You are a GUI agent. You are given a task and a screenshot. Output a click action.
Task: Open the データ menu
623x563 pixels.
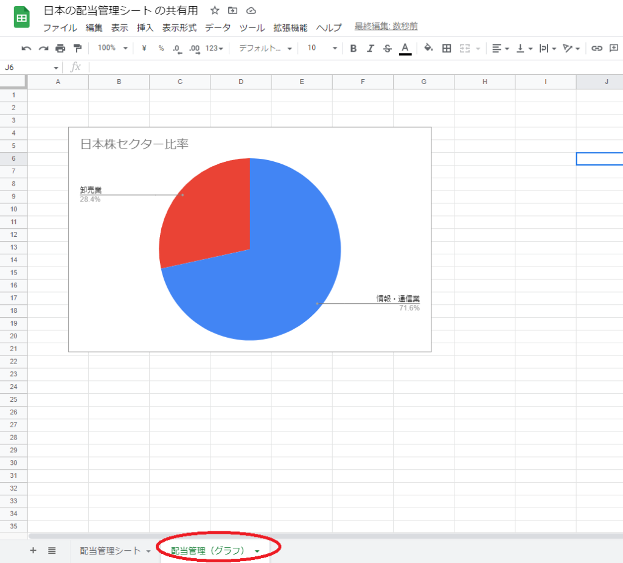pyautogui.click(x=218, y=27)
